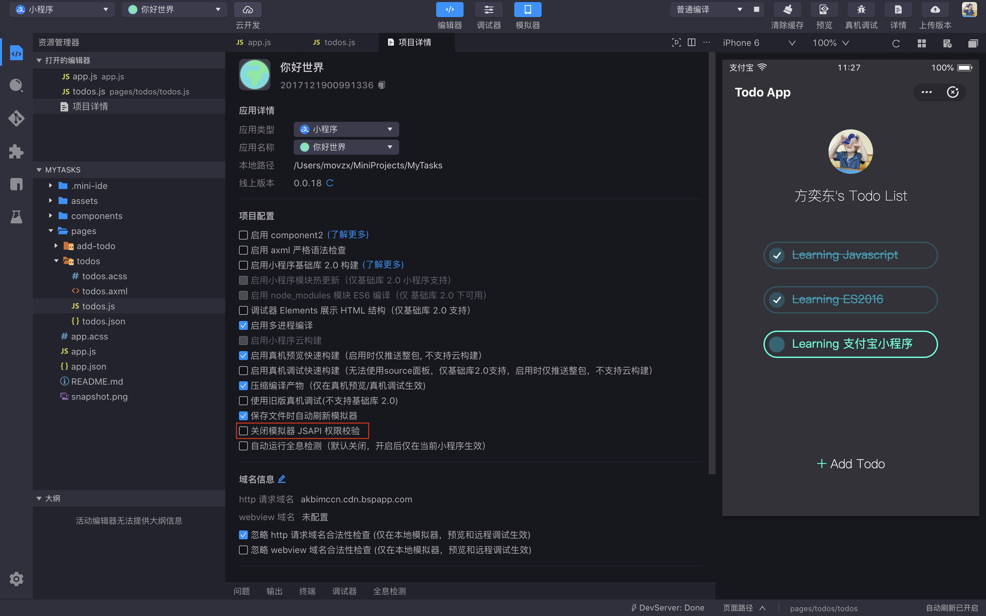
Task: Open the extensions puzzle icon in sidebar
Action: coord(16,152)
